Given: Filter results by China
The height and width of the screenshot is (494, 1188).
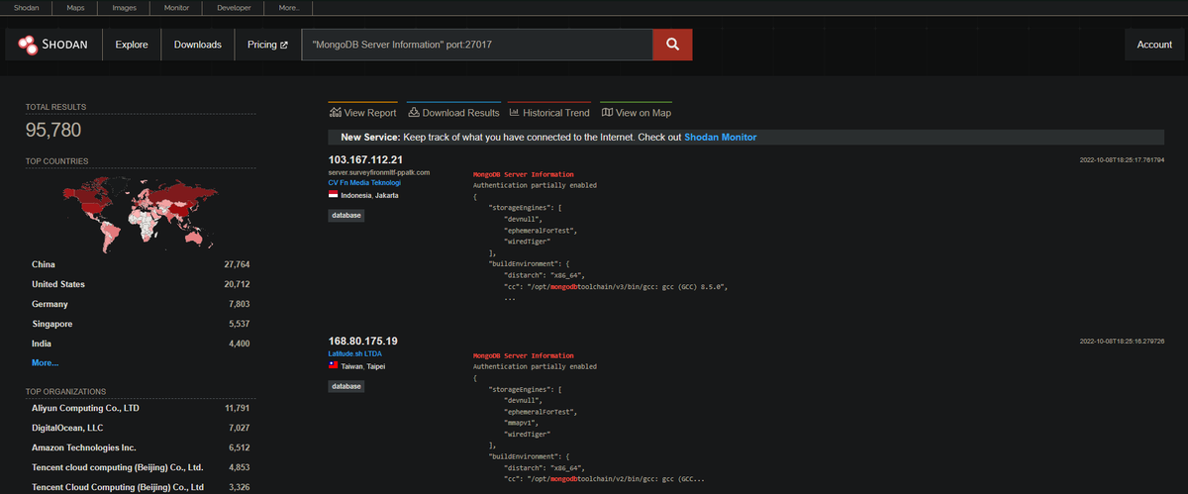Looking at the screenshot, I should point(44,264).
